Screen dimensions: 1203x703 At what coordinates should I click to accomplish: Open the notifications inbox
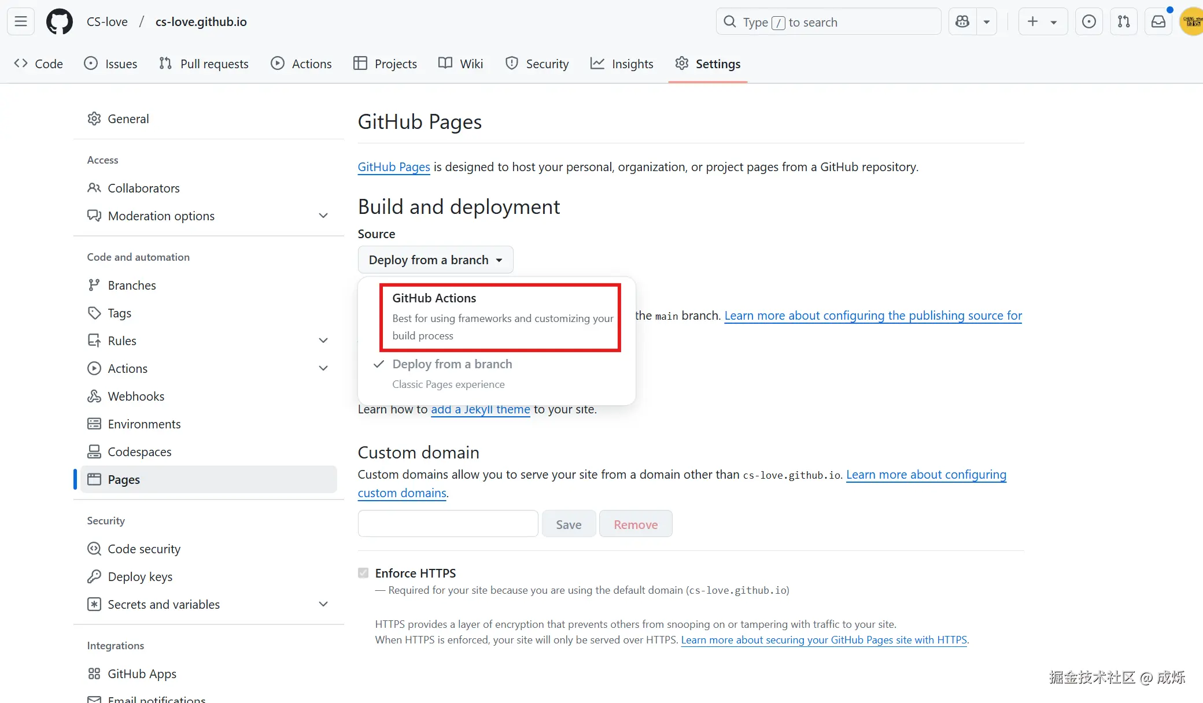(x=1158, y=22)
